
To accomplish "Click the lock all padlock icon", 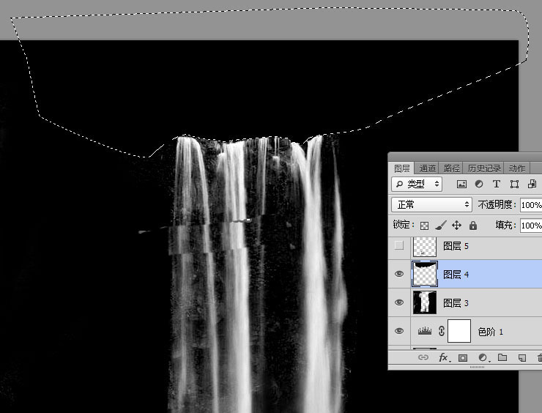I will pos(473,226).
